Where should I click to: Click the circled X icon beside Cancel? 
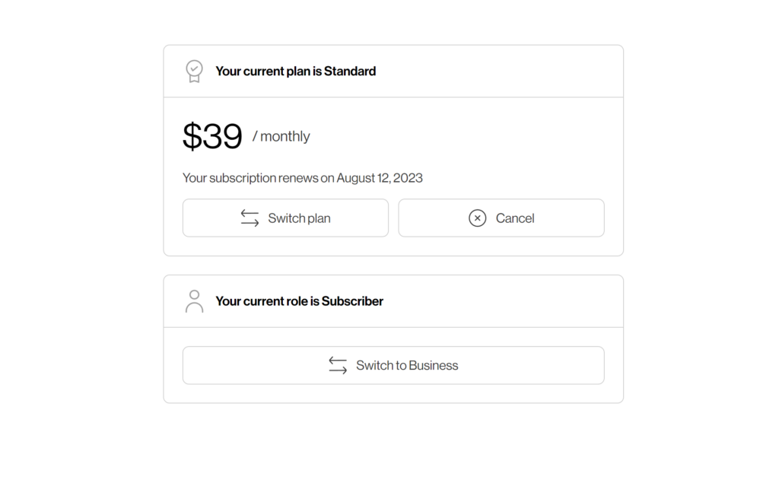pos(477,218)
